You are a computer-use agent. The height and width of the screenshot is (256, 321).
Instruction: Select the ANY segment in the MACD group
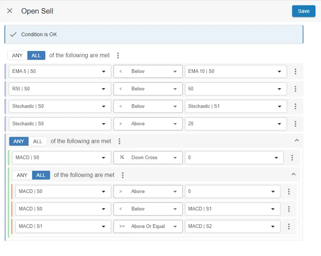(x=18, y=141)
